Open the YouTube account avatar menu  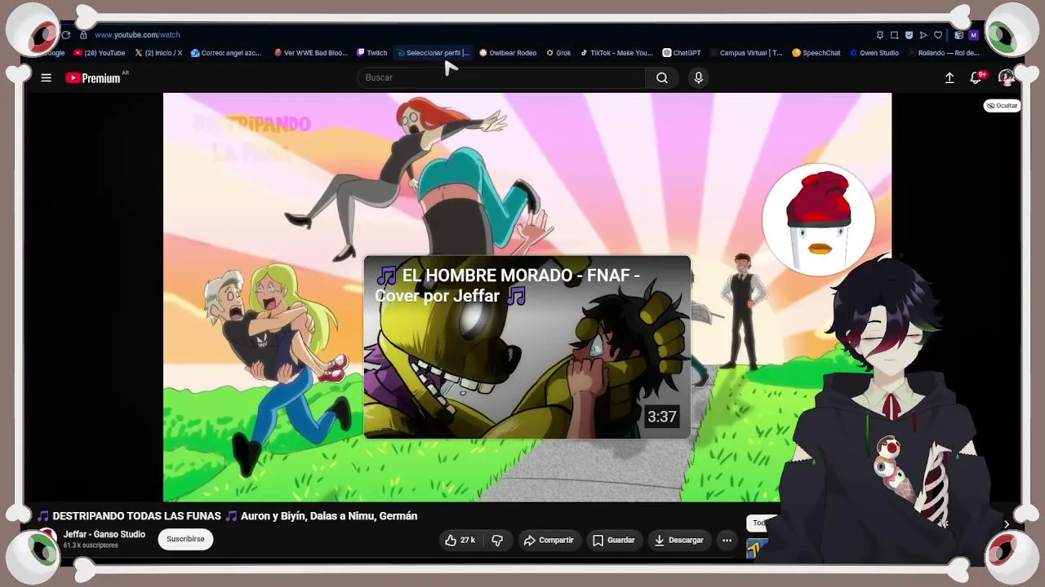1006,77
